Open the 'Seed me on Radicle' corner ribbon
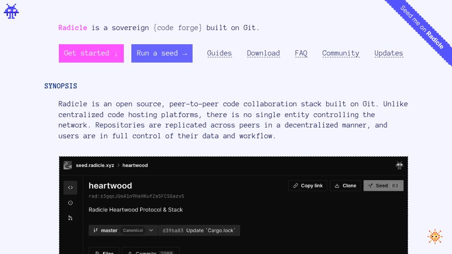The image size is (452, 254). (422, 28)
